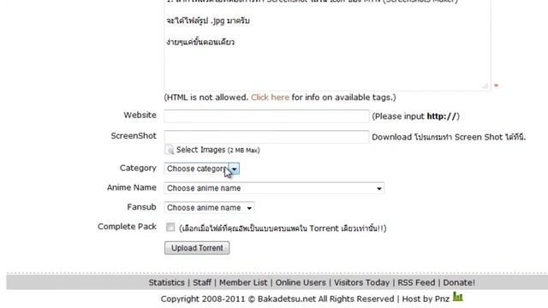Open the Screen Shot program download link

(x=449, y=137)
